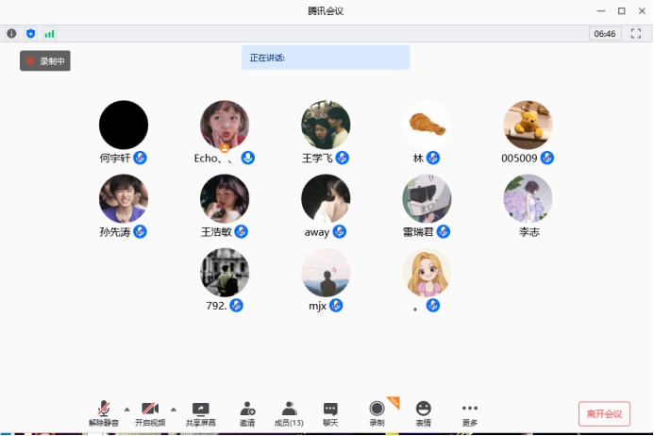The width and height of the screenshot is (654, 436).
Task: Click the meeting info icon
Action: click(11, 33)
